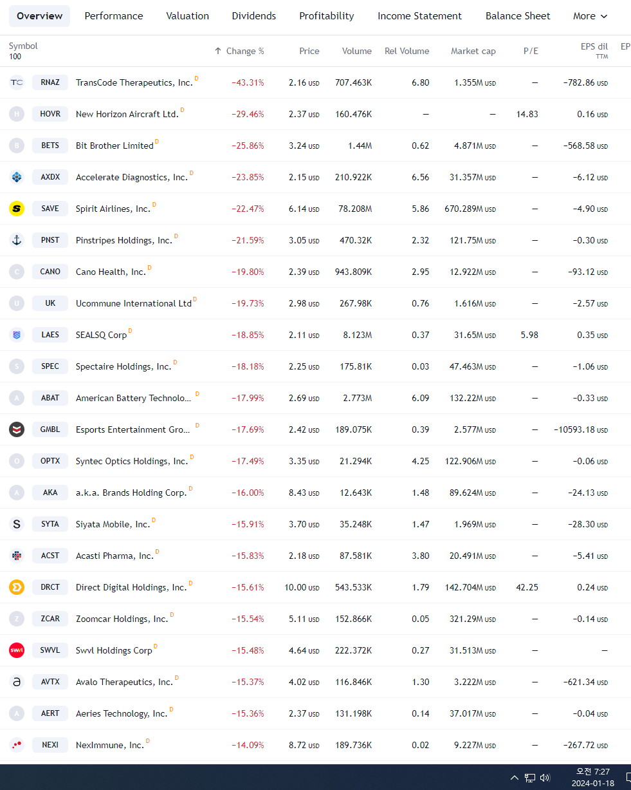Open Pinstripes Holdings, Inc. company link
The height and width of the screenshot is (790, 631).
coord(124,241)
